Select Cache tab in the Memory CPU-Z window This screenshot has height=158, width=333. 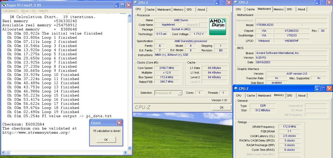tap(251, 96)
